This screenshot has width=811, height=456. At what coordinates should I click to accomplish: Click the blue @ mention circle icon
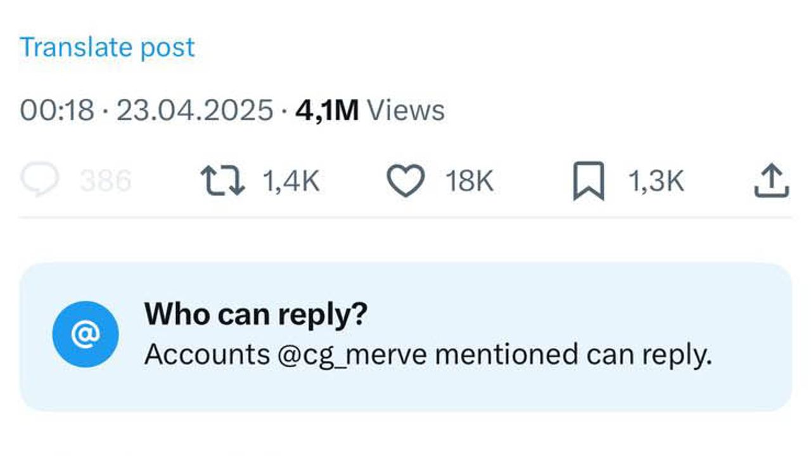point(85,334)
